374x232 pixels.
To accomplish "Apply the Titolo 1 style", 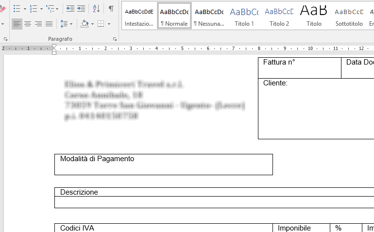I will [x=244, y=16].
